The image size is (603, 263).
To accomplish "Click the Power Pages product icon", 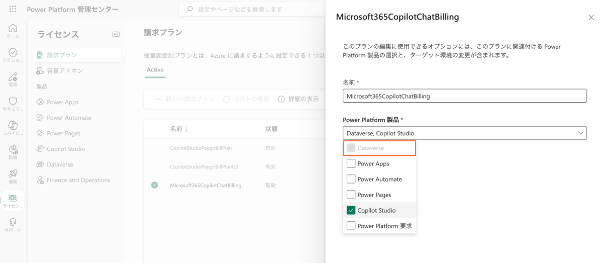I will click(40, 133).
